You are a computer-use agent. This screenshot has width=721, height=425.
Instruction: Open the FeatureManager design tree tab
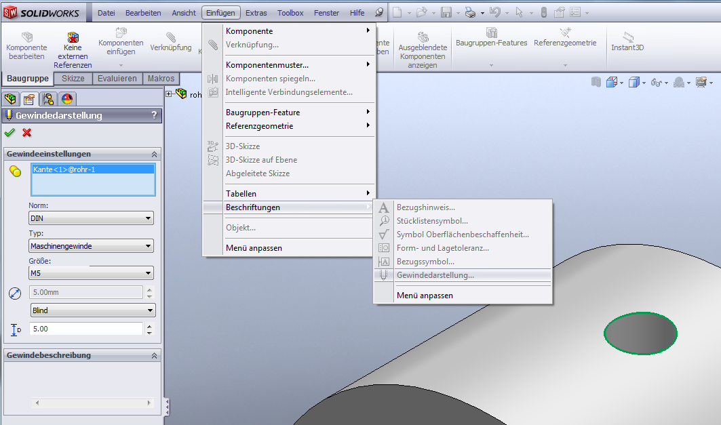(x=10, y=99)
